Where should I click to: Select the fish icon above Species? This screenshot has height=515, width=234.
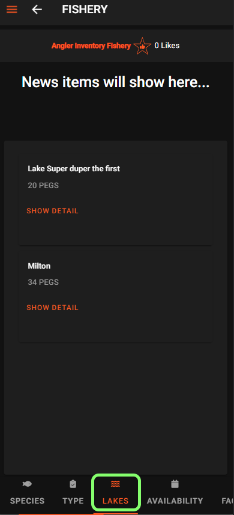point(27,484)
